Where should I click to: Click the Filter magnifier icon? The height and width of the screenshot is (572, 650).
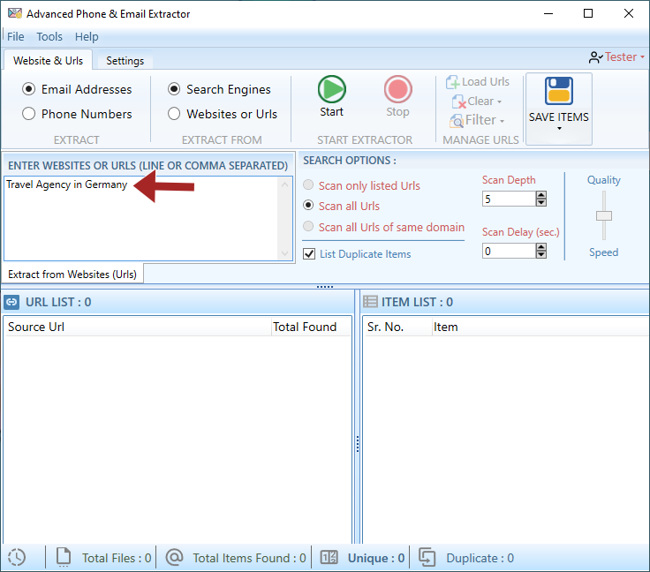457,121
